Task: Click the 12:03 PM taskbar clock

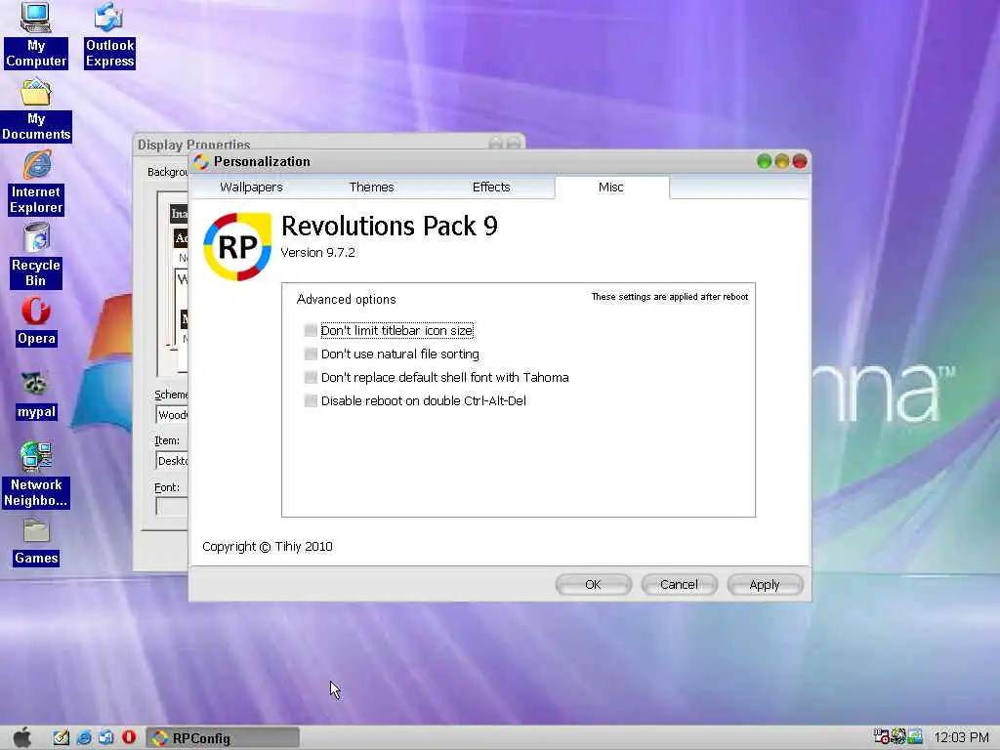Action: tap(961, 738)
